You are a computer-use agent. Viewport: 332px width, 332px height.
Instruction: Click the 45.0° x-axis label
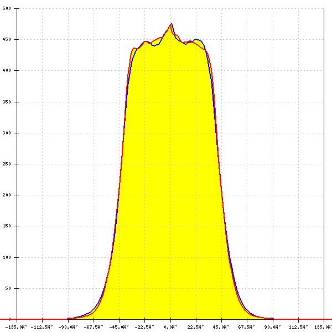point(221,327)
